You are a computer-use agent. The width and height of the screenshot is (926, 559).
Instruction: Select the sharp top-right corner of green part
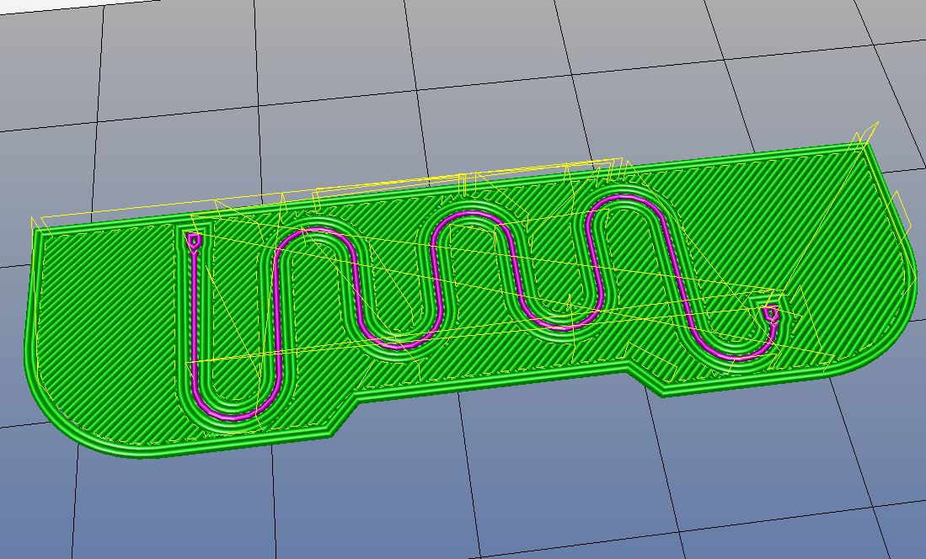pos(865,146)
